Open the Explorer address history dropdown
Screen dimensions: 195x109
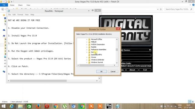click(158, 9)
